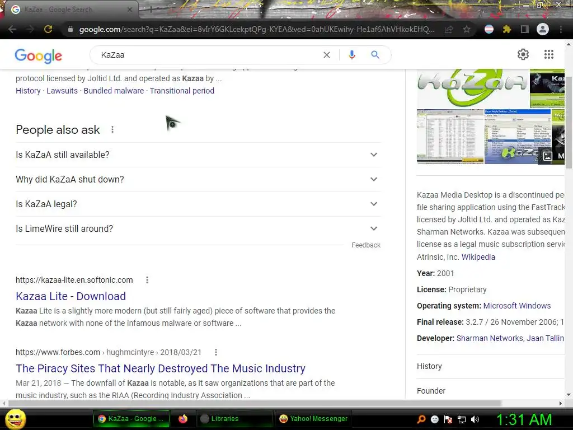Open the large KaZaA logo image

(x=473, y=88)
